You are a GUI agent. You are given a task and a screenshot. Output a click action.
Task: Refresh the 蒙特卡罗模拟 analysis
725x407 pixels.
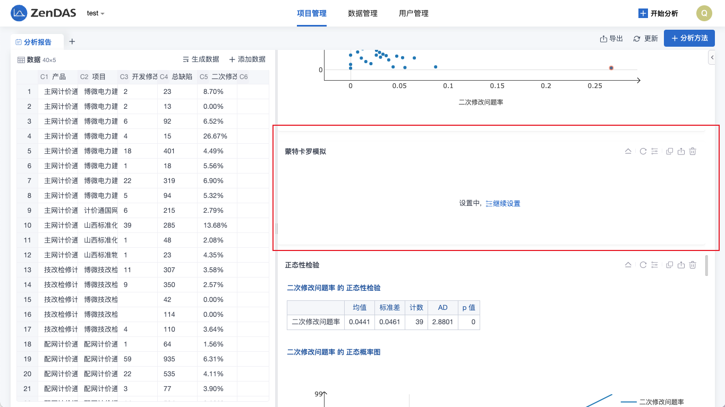[643, 151]
